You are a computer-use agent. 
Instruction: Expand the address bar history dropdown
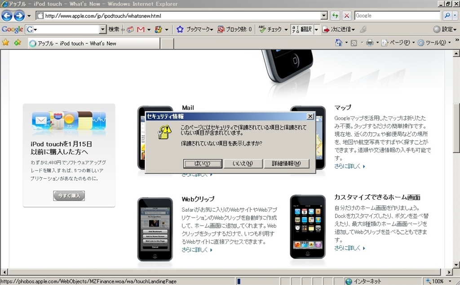pos(324,16)
